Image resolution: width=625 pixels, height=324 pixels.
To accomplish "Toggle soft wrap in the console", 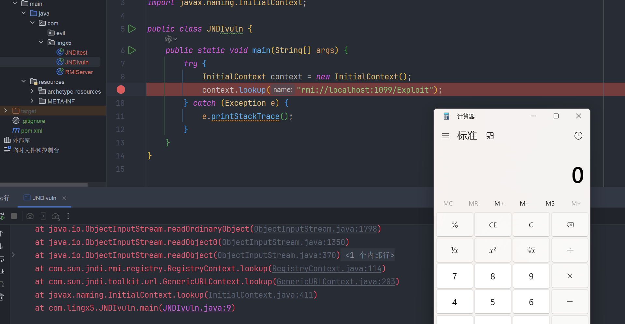I will (x=2, y=259).
